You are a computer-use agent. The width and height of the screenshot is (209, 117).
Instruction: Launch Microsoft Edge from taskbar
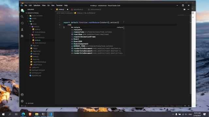pos(23,114)
